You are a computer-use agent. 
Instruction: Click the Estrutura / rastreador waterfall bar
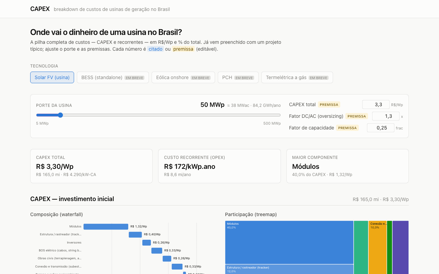tap(135, 235)
